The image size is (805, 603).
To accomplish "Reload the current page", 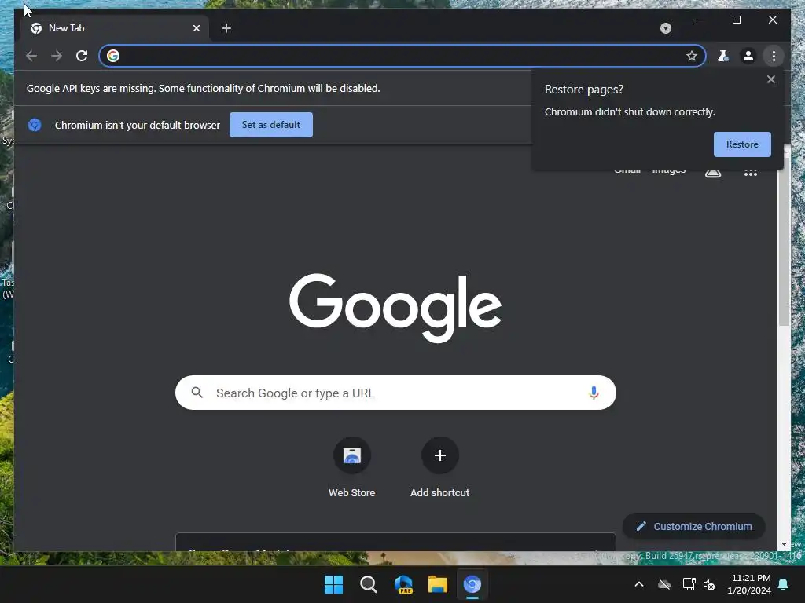I will (x=82, y=56).
